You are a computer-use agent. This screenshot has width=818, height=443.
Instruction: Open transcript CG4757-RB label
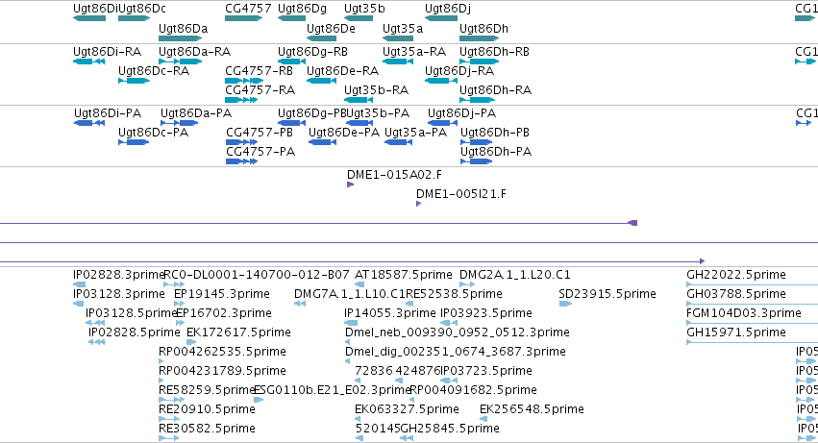click(259, 71)
